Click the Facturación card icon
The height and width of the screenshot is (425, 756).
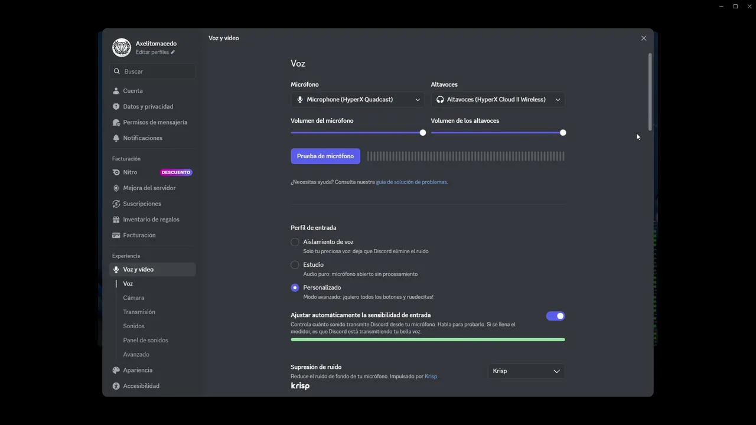(116, 236)
